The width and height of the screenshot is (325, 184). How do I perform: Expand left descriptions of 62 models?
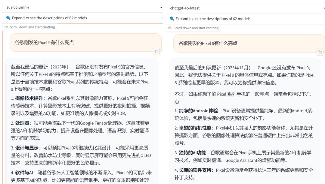point(49,18)
